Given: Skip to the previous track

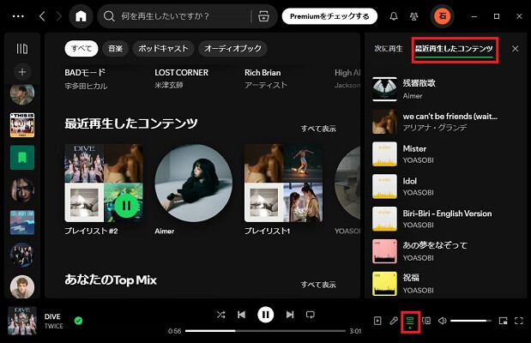Looking at the screenshot, I should [x=241, y=315].
